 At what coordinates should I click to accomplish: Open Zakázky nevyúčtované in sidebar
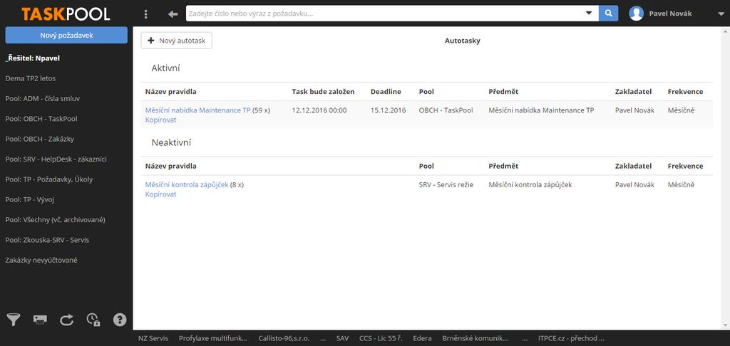coord(41,260)
